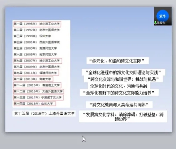Click the 第十二届 (2016年) 大连外国语大学 entry
Viewport: 176px width, 149px height.
[38, 91]
